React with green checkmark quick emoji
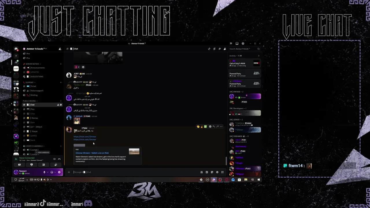The image size is (370, 208). 205,127
